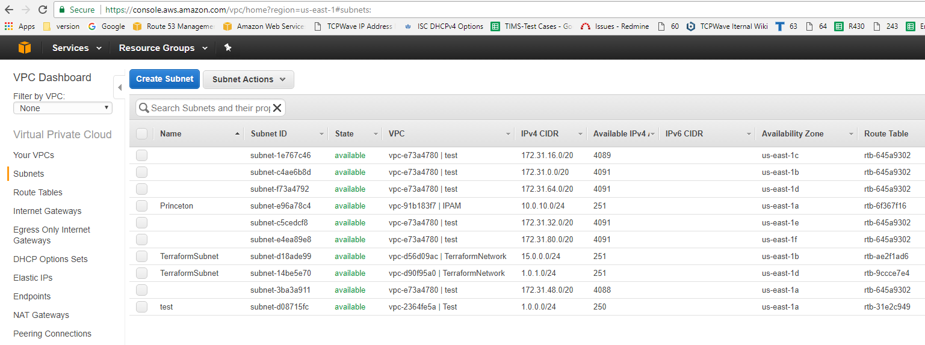The width and height of the screenshot is (925, 345).
Task: Open the State column filter arrow
Action: coord(376,134)
